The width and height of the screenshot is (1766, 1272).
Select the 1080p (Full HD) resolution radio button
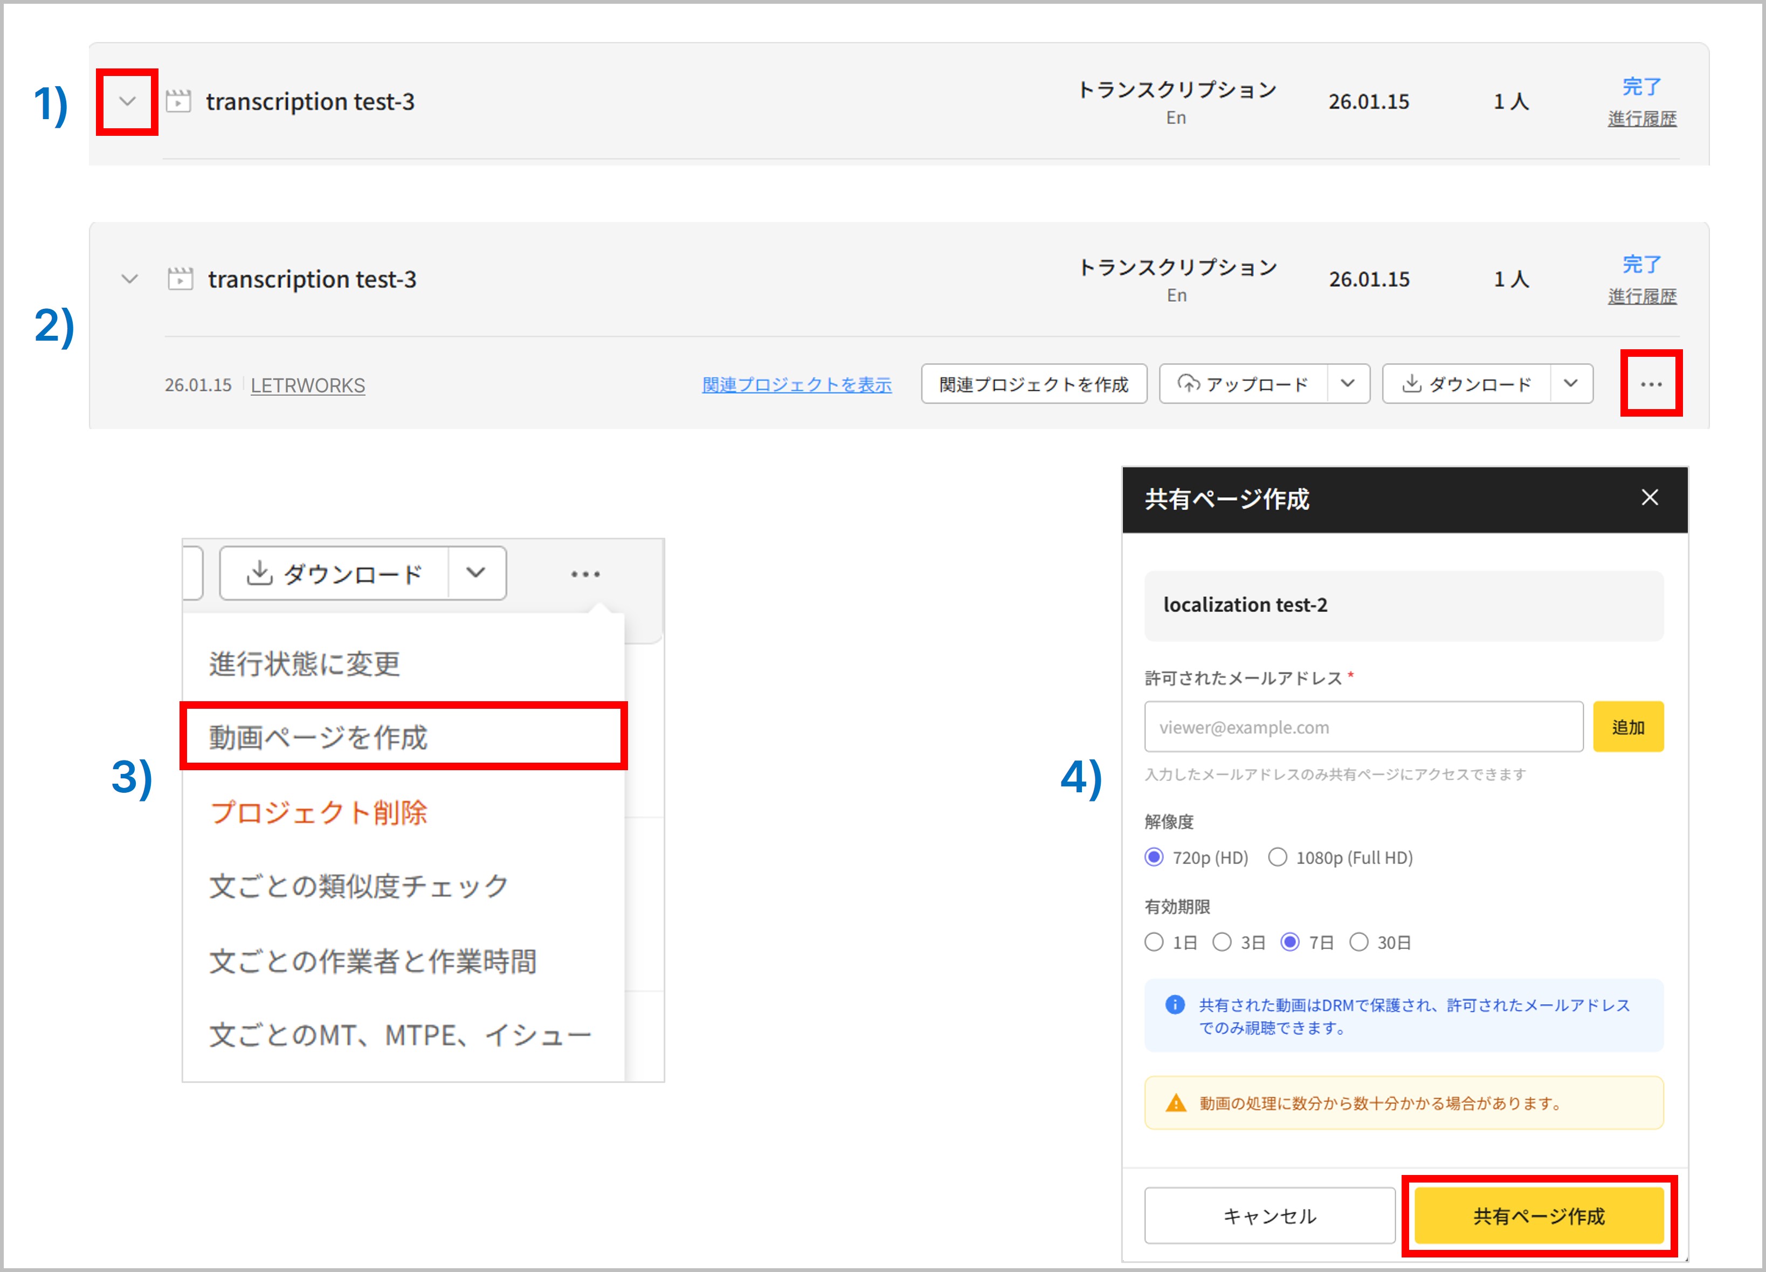[1278, 857]
